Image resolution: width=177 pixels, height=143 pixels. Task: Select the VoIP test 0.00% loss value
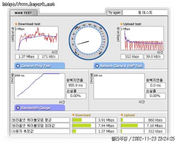(x=156, y=96)
